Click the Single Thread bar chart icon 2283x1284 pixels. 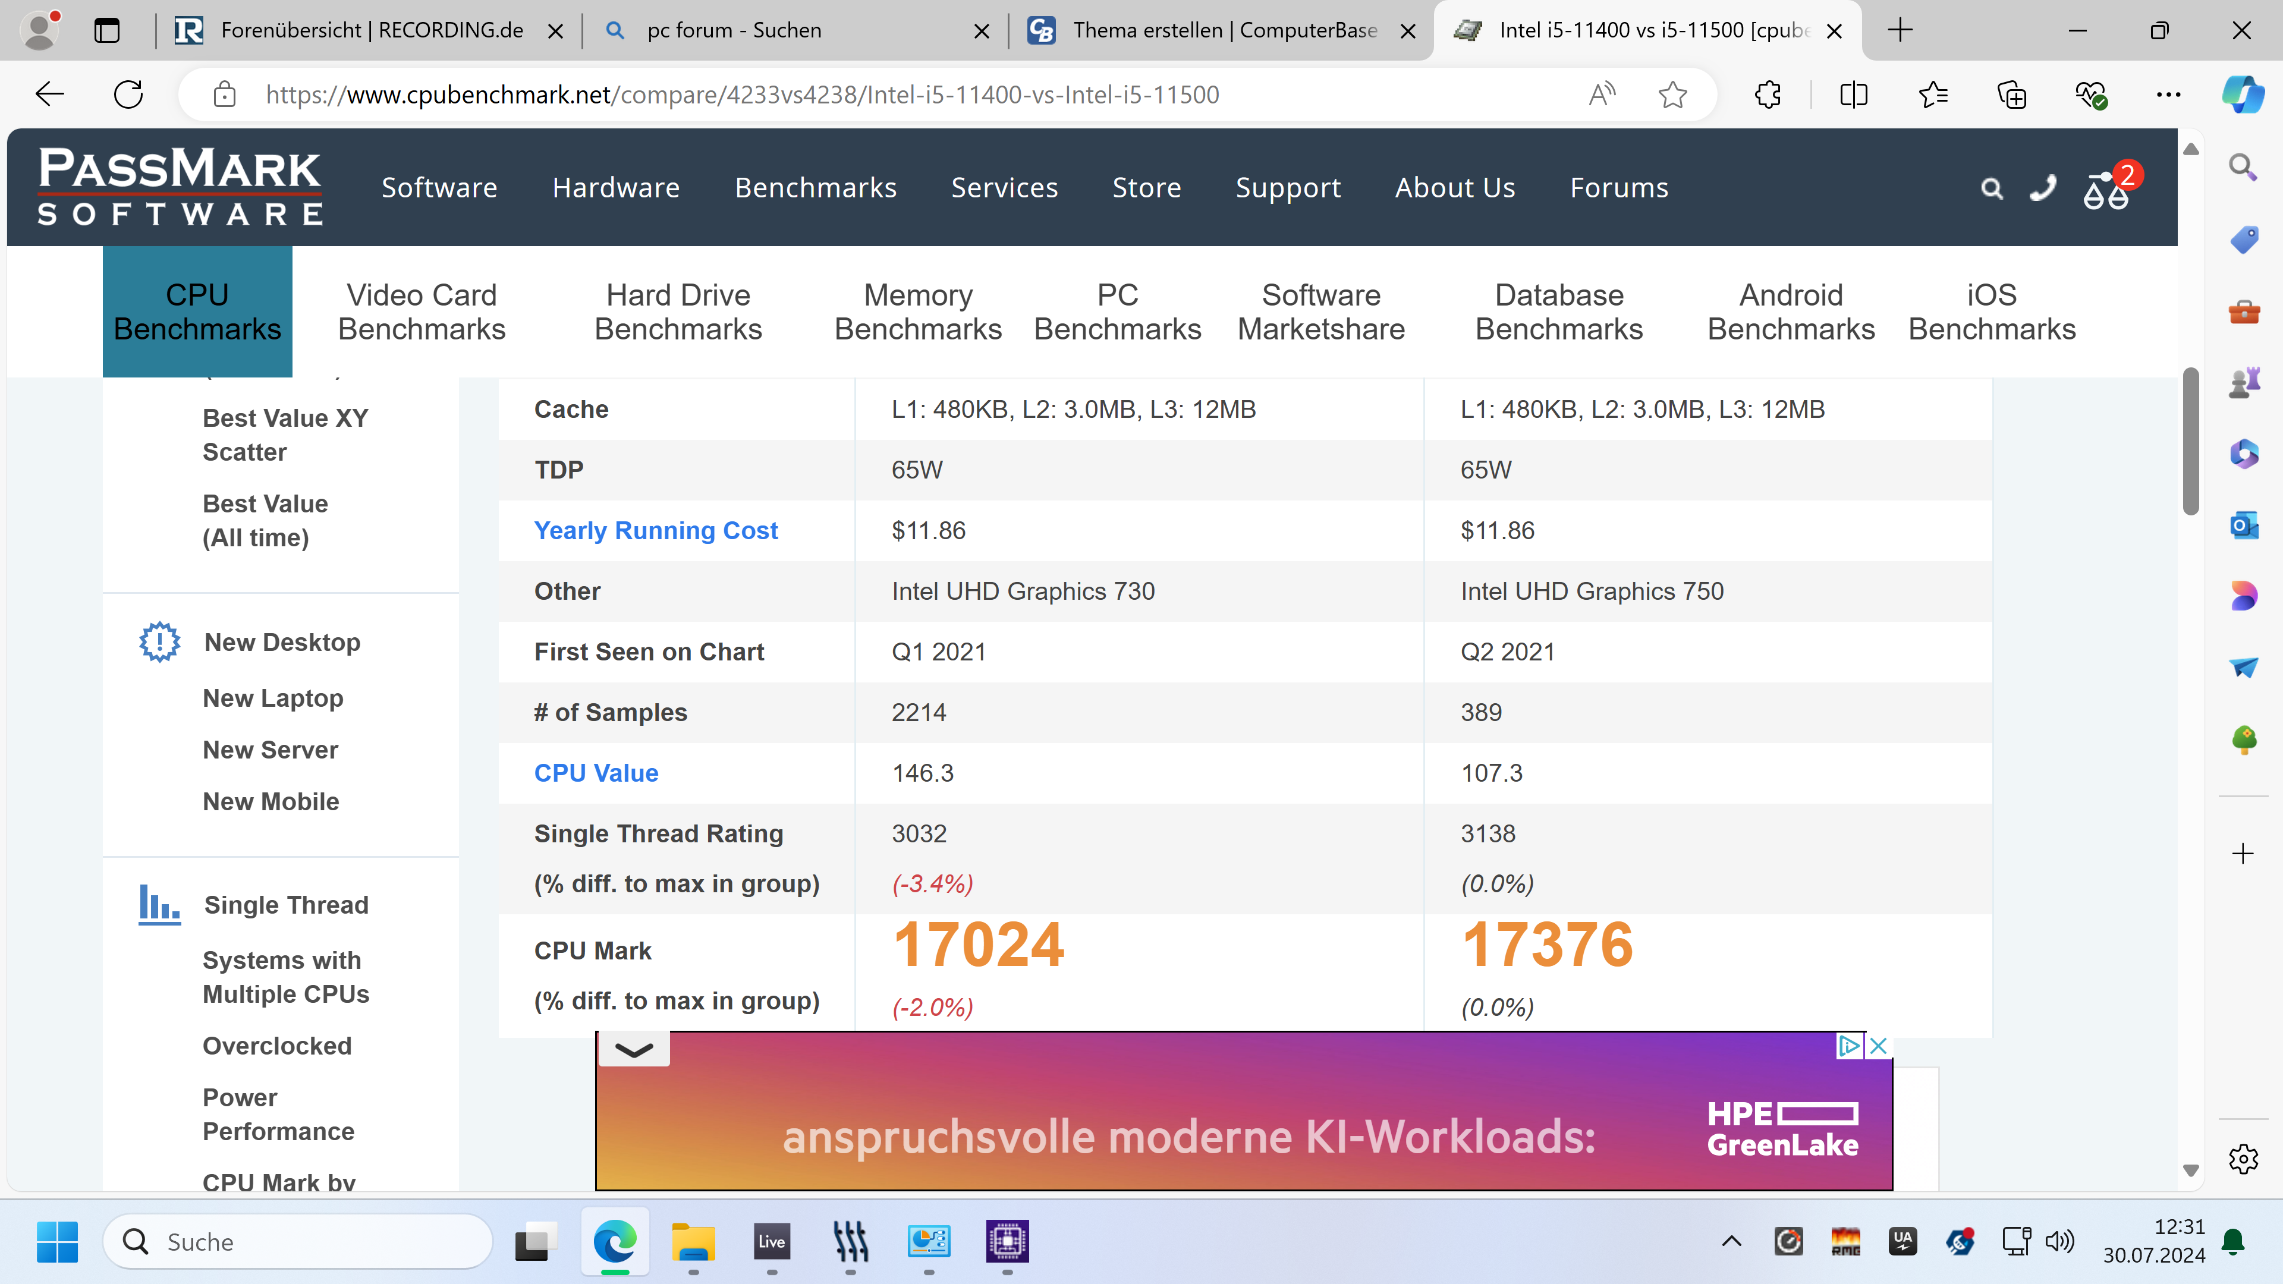[x=159, y=905]
